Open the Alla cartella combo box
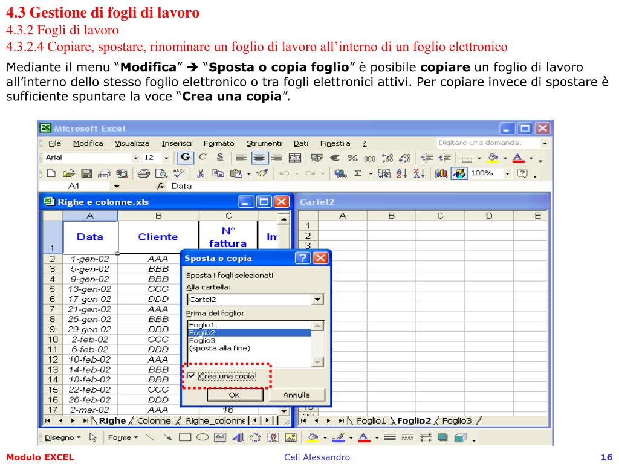The image size is (619, 464). point(256,300)
